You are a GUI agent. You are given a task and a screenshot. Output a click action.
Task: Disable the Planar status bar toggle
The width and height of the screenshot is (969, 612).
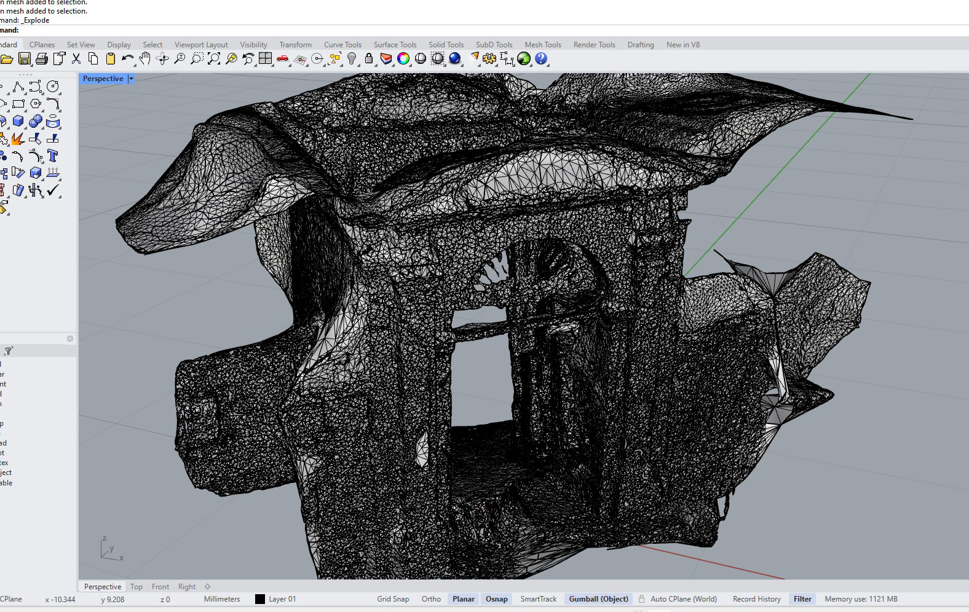pos(463,599)
